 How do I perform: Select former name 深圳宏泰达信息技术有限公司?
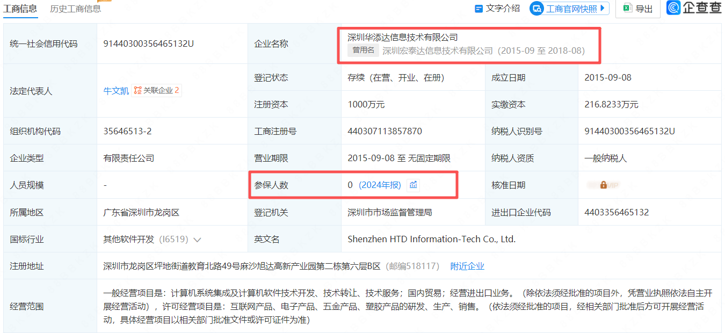(x=438, y=50)
